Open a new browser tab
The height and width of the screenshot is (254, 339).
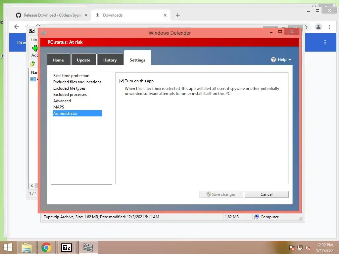(x=178, y=15)
